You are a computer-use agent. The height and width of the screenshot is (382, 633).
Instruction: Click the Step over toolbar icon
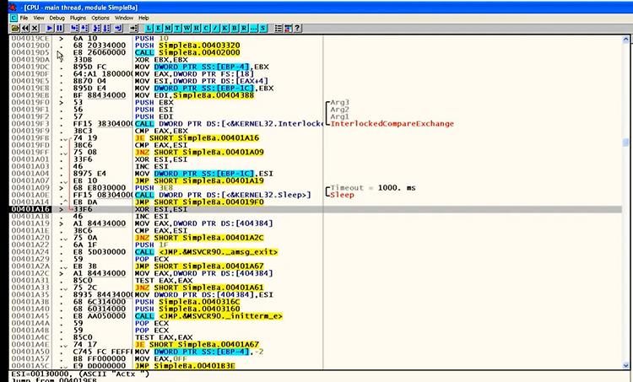point(84,28)
